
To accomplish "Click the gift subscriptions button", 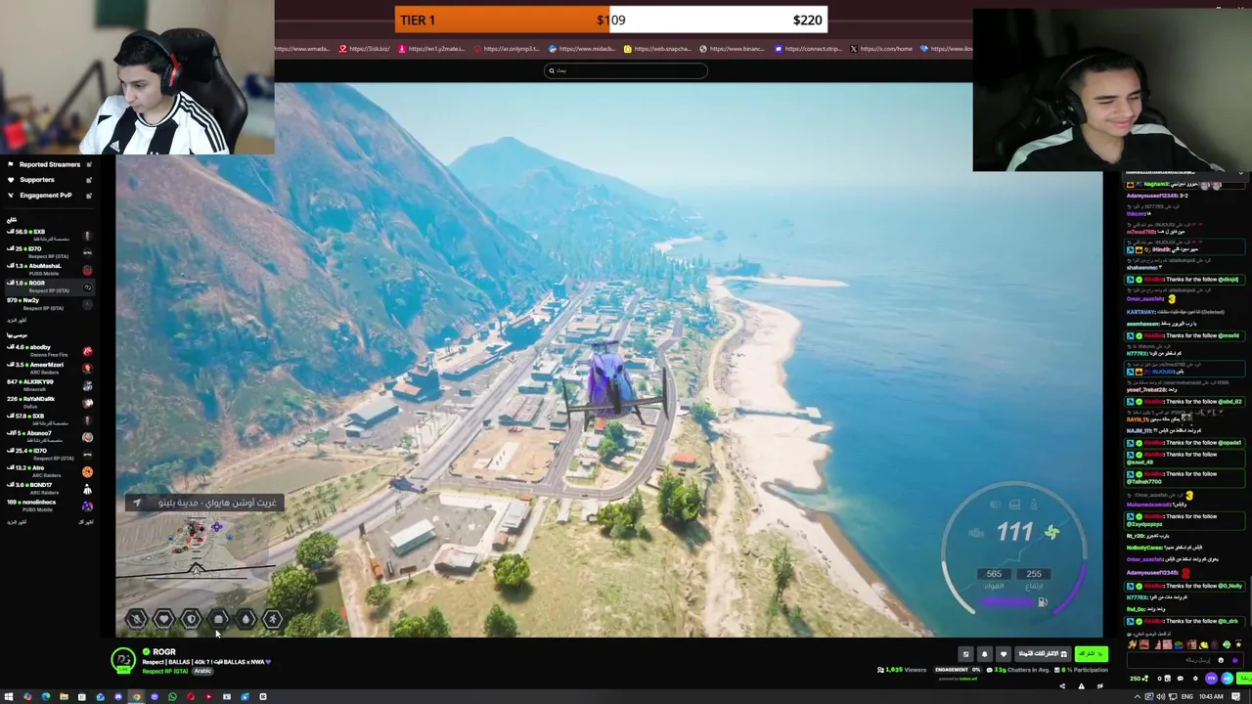I will 1043,654.
